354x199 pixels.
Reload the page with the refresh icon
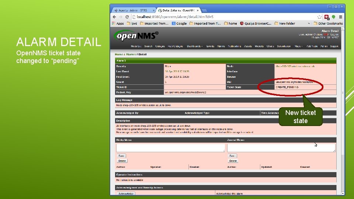point(127,17)
